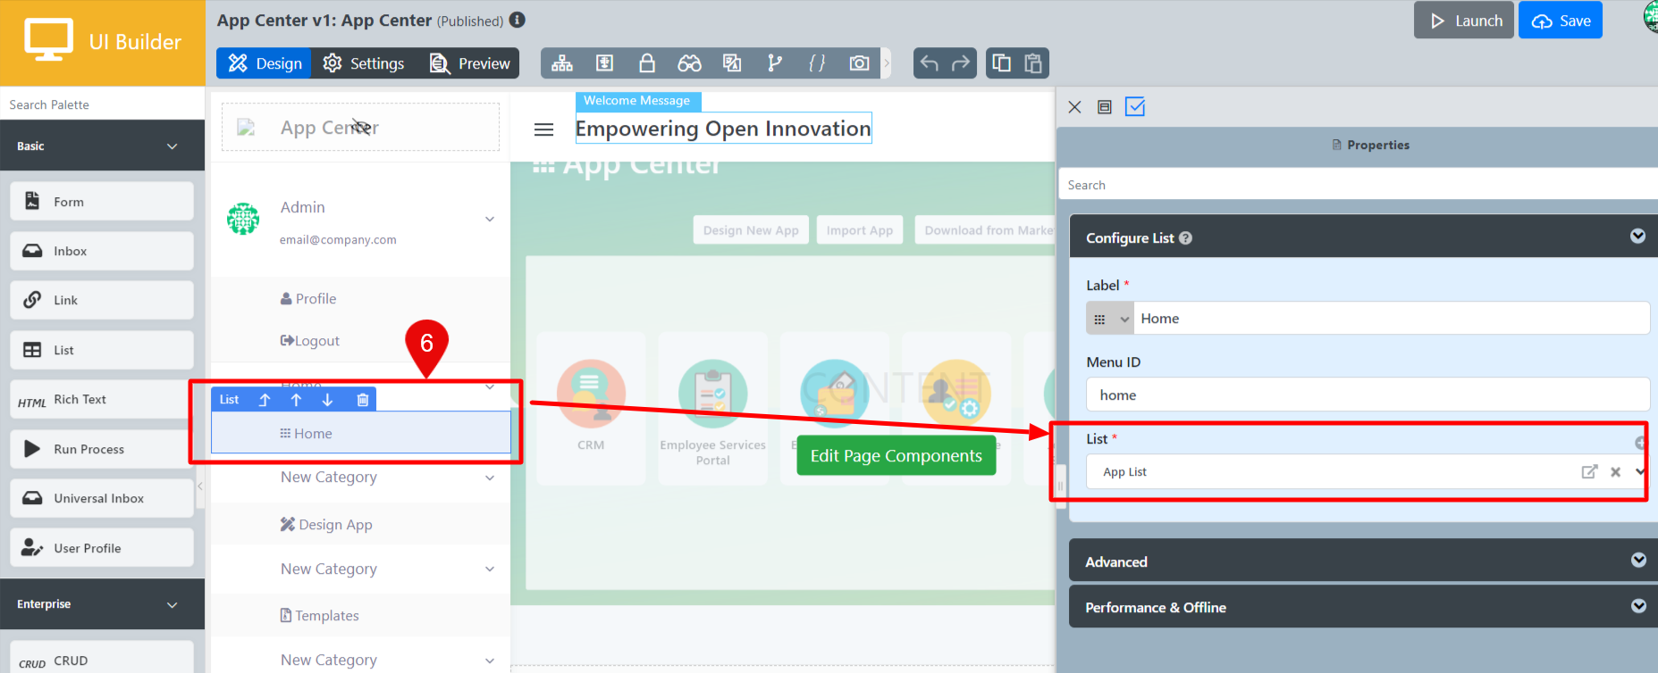Click the hamburger menu icon in canvas

click(543, 129)
